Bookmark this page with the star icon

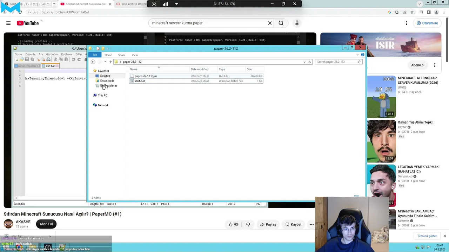point(412,12)
